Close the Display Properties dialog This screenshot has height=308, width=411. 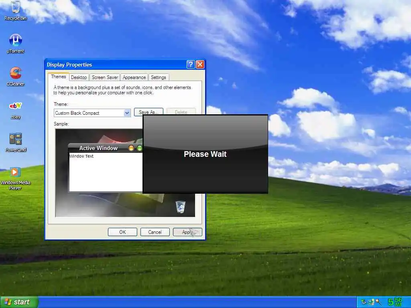(x=200, y=65)
